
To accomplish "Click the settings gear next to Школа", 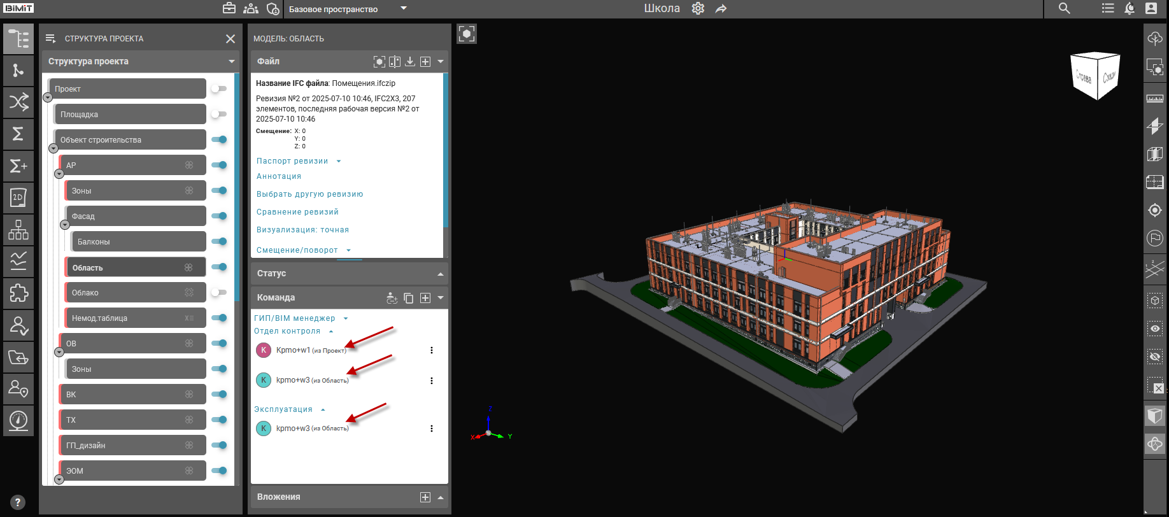I will pos(698,9).
